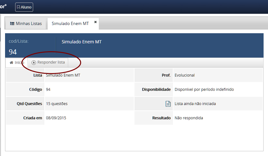
Task: Click the home icon on Início tab
Action: [x=11, y=63]
